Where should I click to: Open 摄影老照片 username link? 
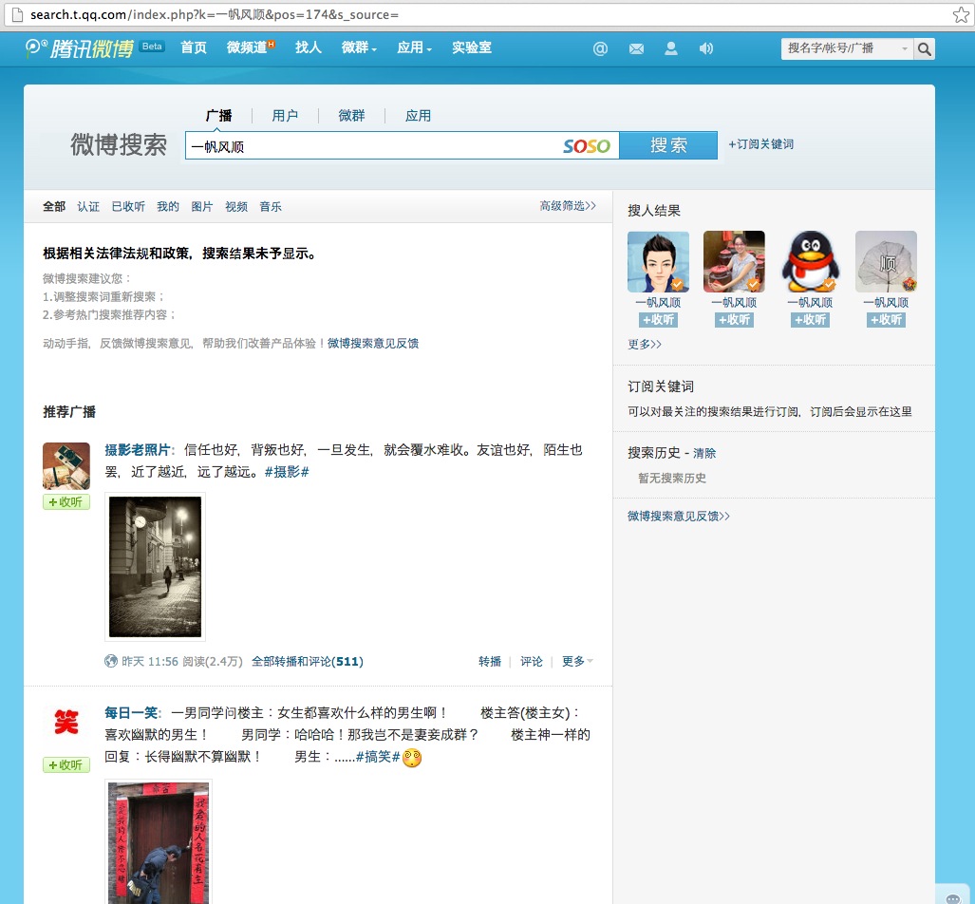tap(138, 450)
